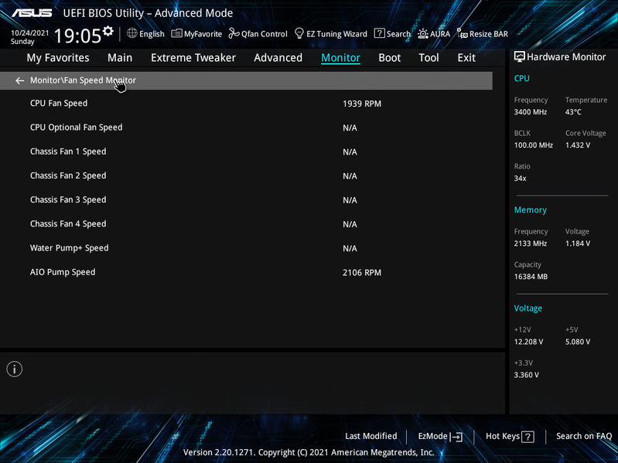
Task: Show Hot Keys list
Action: [x=503, y=436]
